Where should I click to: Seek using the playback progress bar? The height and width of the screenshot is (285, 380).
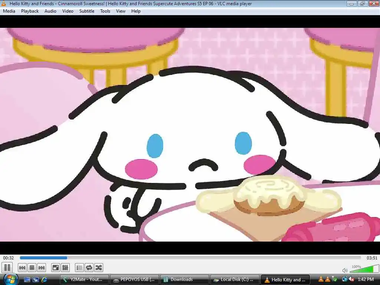point(190,258)
